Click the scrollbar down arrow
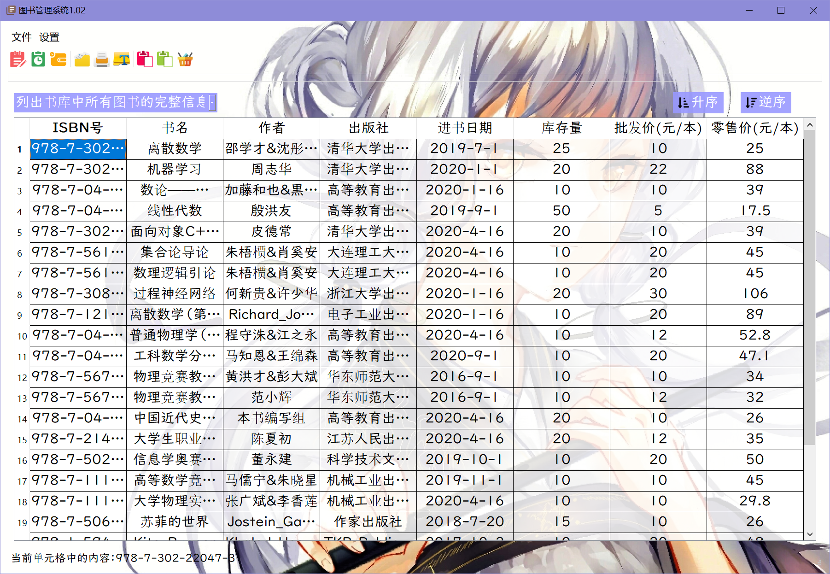This screenshot has width=830, height=574. tap(809, 535)
